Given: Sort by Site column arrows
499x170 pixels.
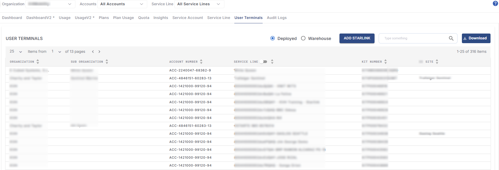Looking at the screenshot, I should 437,62.
